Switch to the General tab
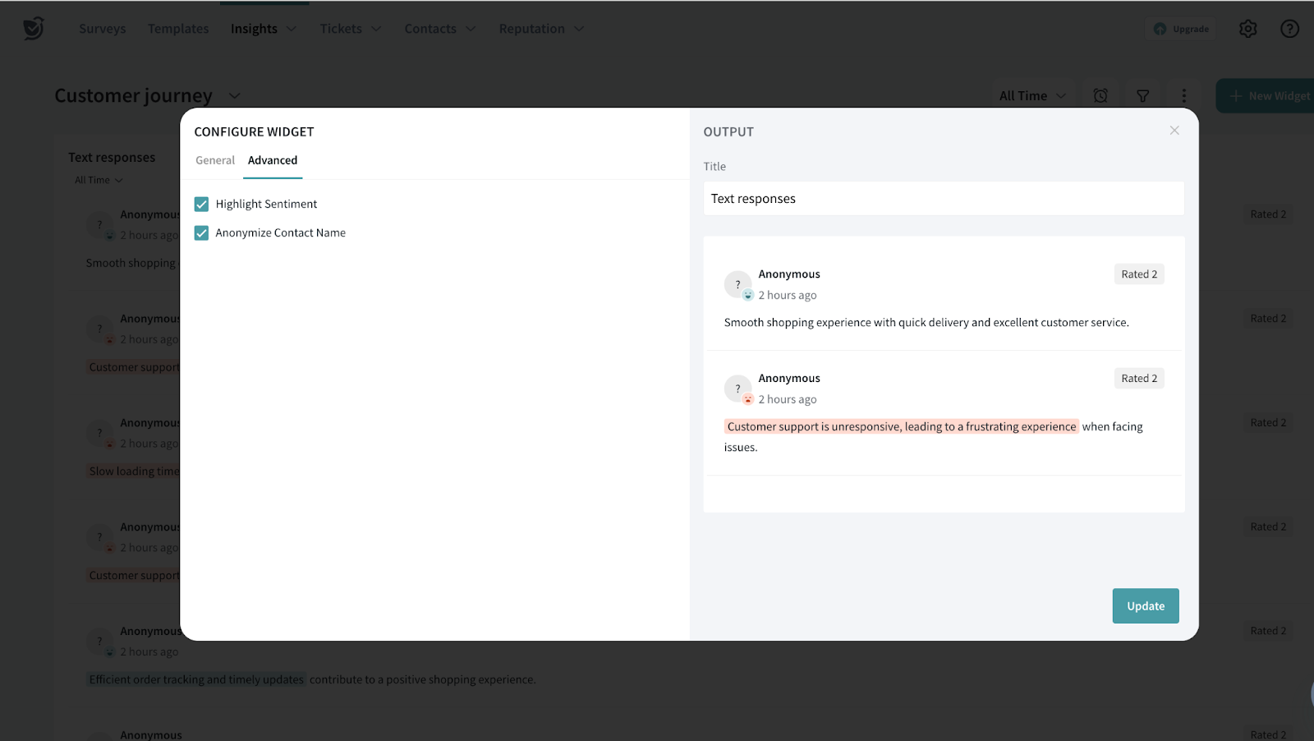The width and height of the screenshot is (1314, 741). pos(214,160)
